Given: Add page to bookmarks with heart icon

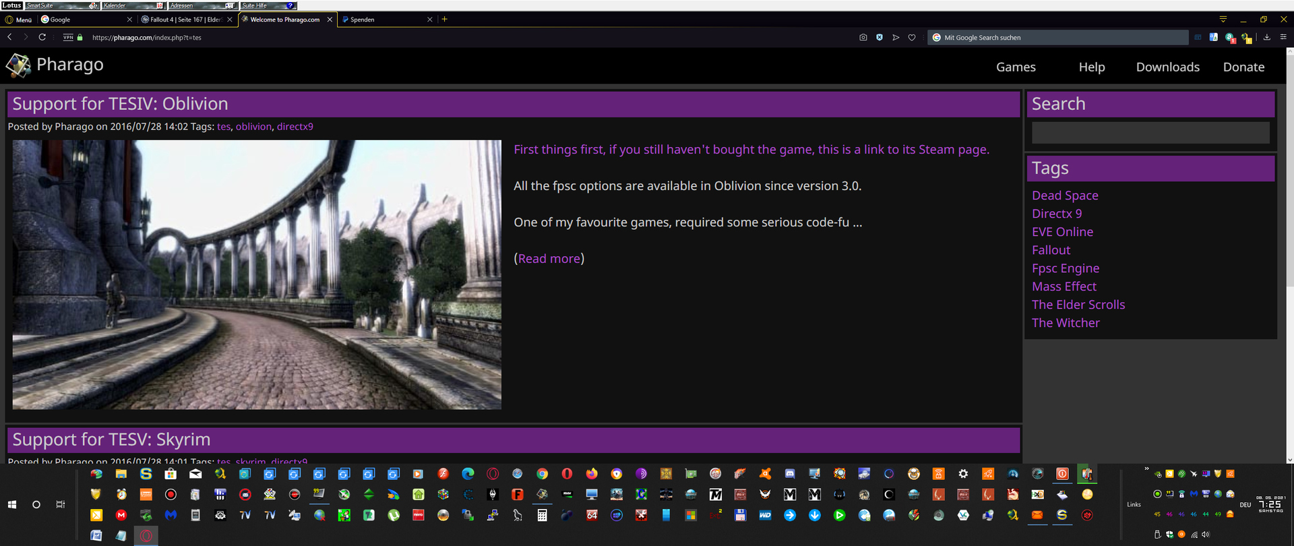Looking at the screenshot, I should pos(912,38).
